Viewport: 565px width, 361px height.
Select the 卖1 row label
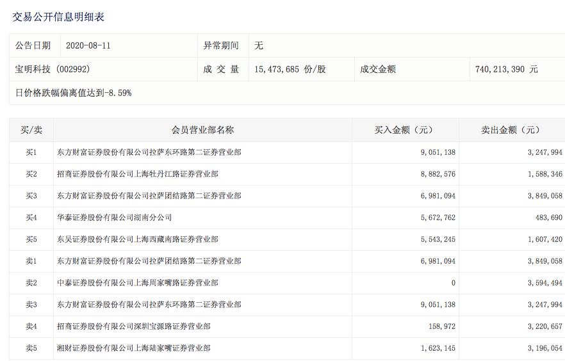[x=31, y=261]
